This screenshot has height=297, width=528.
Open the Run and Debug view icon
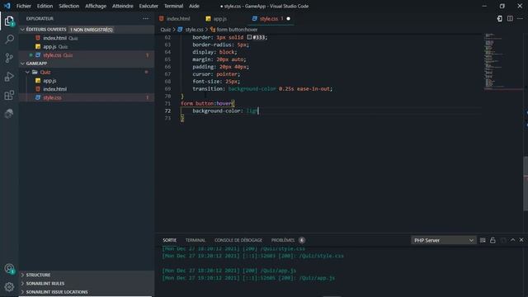(9, 77)
